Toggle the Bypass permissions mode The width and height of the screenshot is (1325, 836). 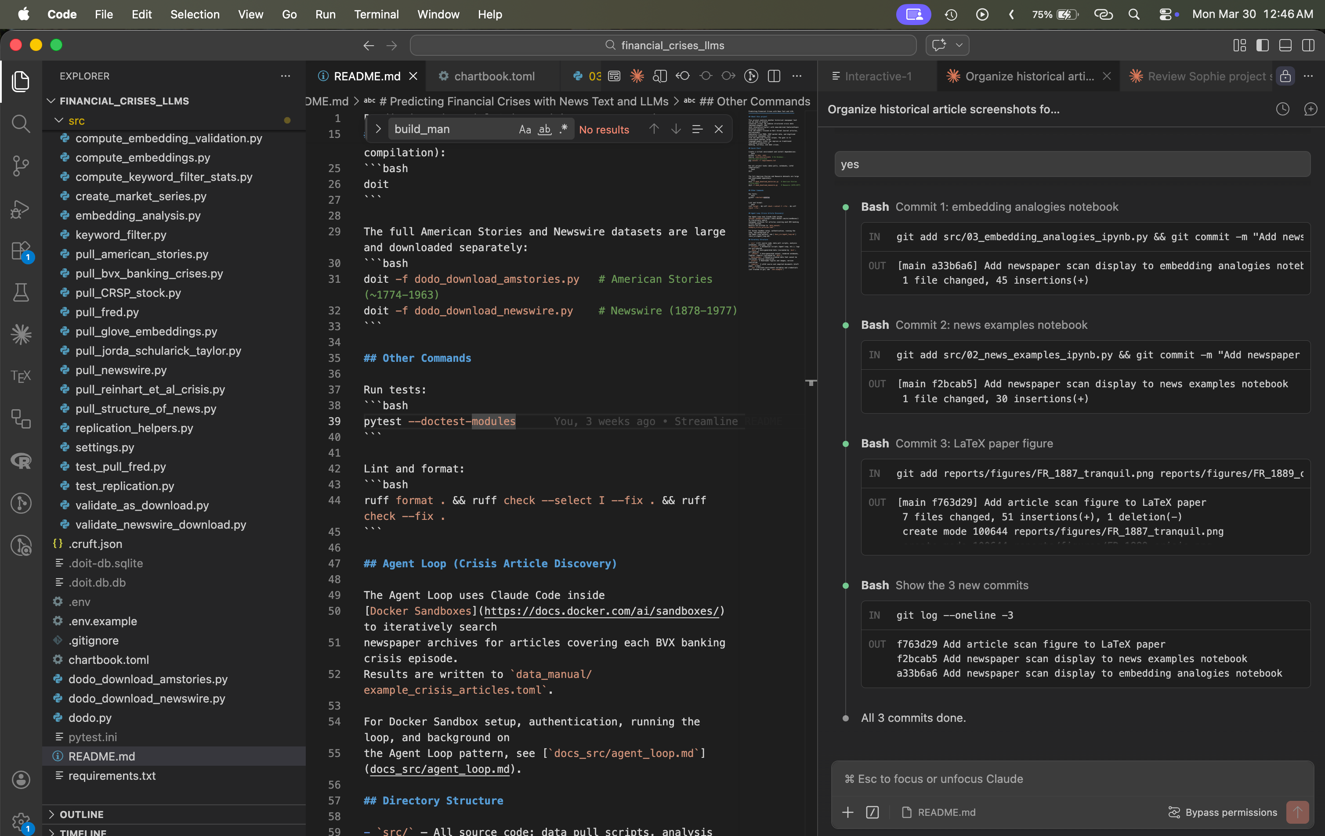point(1223,812)
